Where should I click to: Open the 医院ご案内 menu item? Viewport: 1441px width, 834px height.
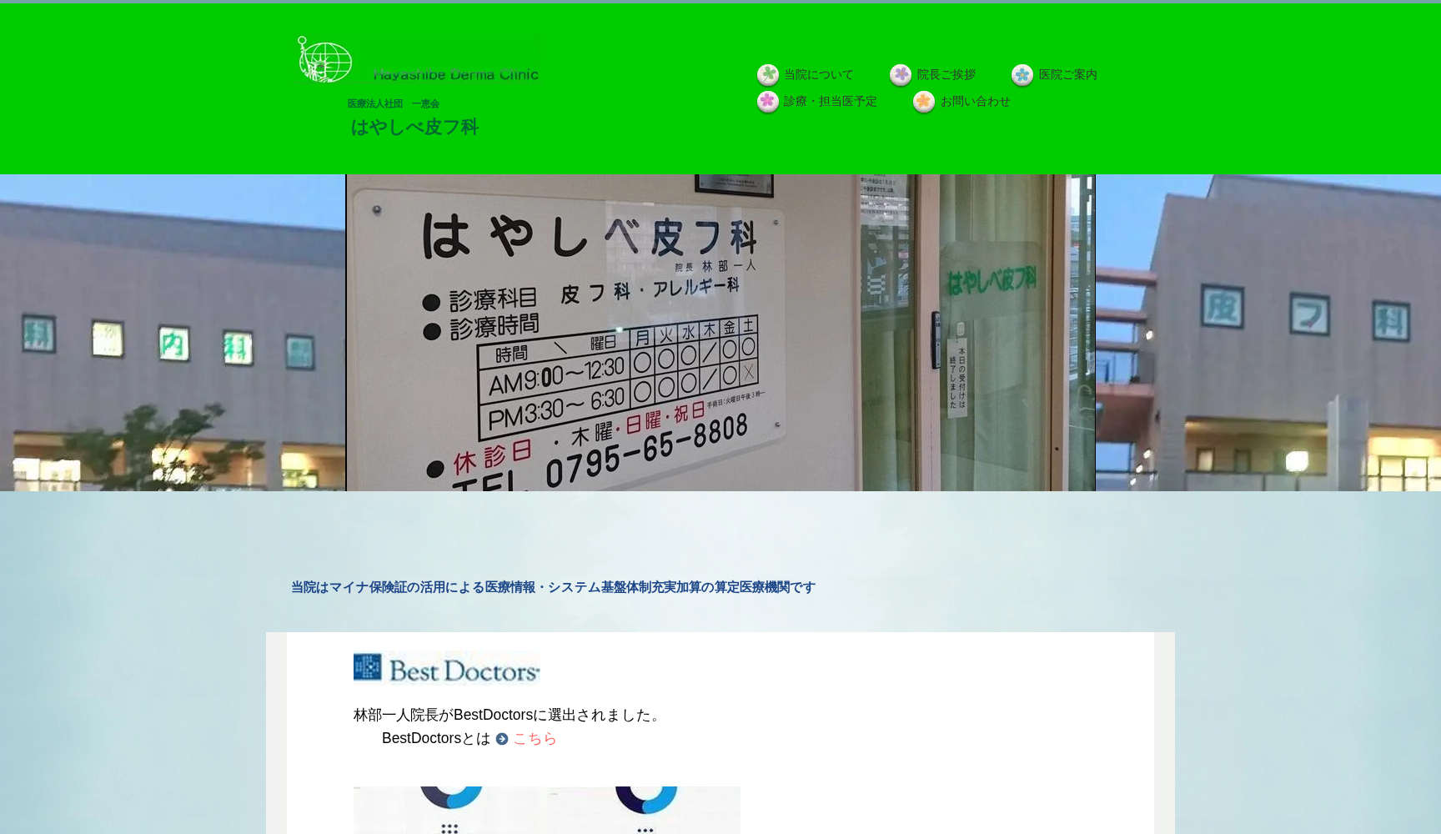pos(1067,75)
